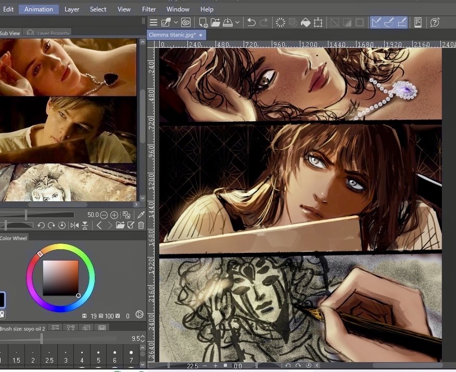Toggle deselect dotted square icon in toolbar
The width and height of the screenshot is (456, 372).
point(334,22)
